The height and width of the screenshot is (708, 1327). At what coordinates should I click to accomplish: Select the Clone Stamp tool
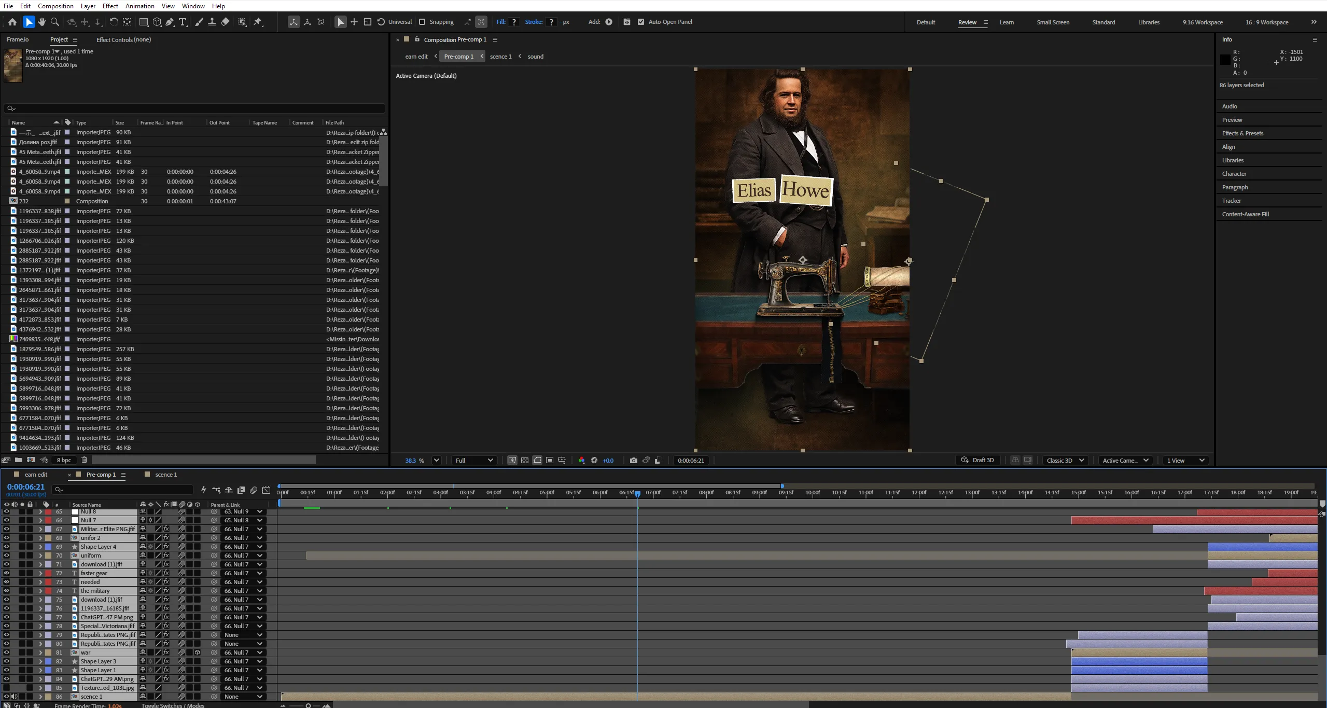[212, 22]
